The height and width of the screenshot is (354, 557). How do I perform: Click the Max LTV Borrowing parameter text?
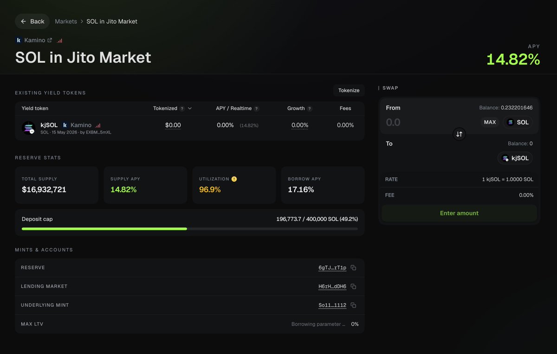(x=318, y=324)
